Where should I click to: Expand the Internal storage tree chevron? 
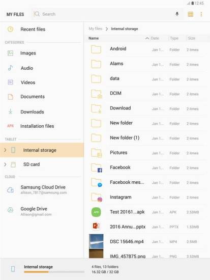pyautogui.click(x=5, y=150)
